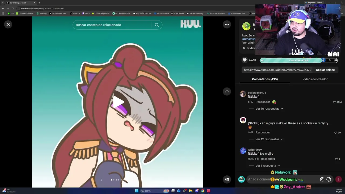Click the address bar showing tiktok.com URL

[135, 8]
